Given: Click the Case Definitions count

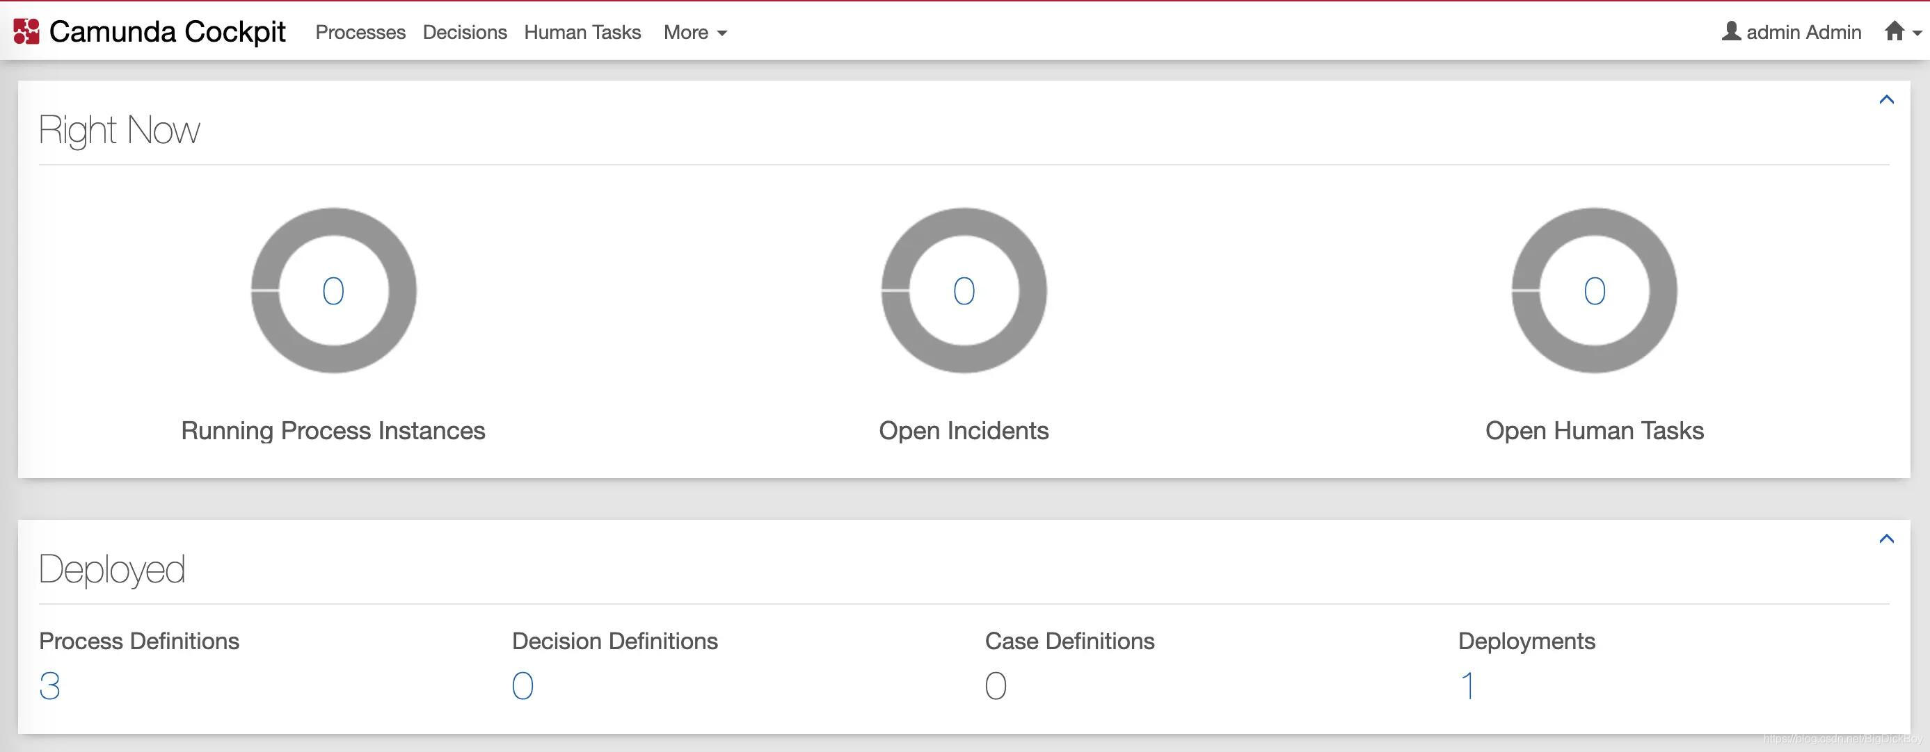Looking at the screenshot, I should [995, 685].
